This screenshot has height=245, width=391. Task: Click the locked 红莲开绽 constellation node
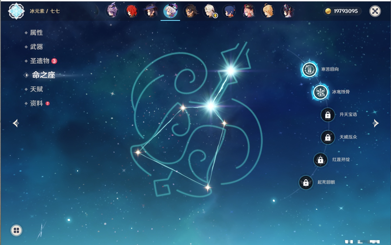(320, 160)
